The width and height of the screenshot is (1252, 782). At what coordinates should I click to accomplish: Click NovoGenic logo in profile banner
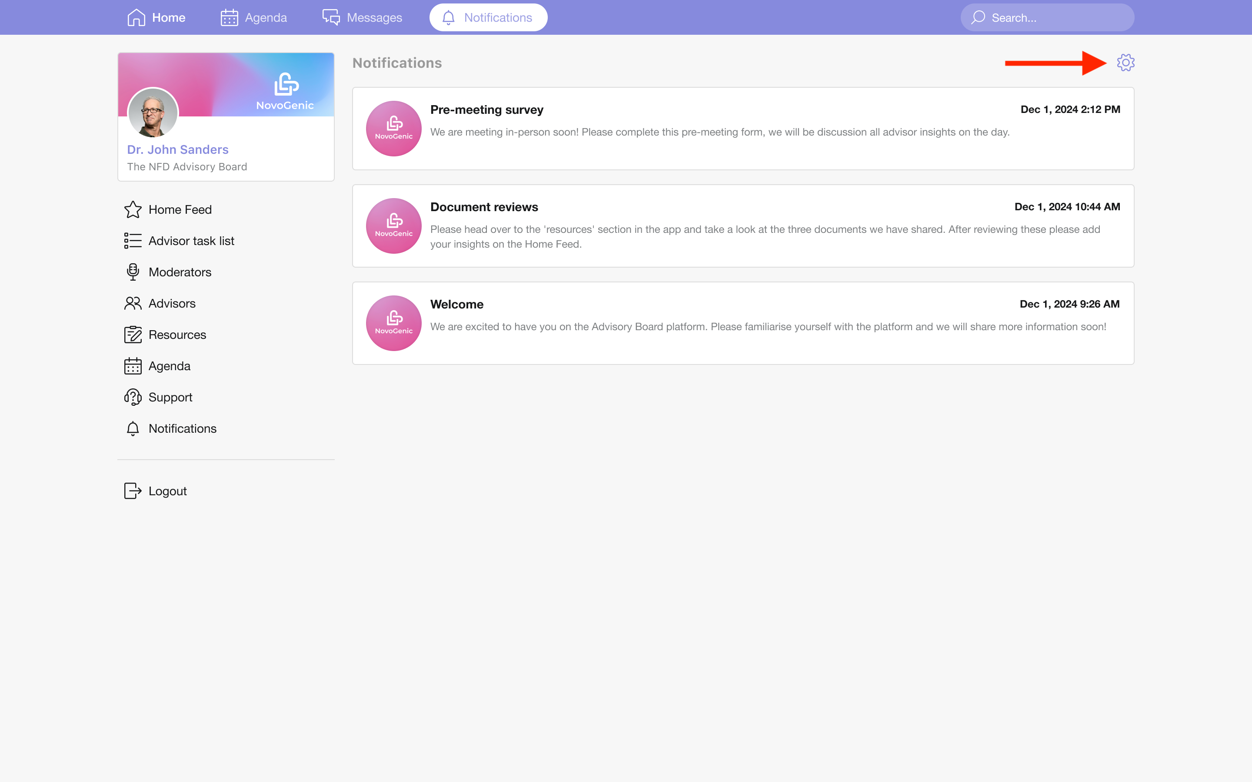285,92
